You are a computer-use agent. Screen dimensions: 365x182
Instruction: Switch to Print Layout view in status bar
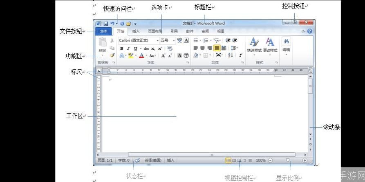click(x=228, y=160)
